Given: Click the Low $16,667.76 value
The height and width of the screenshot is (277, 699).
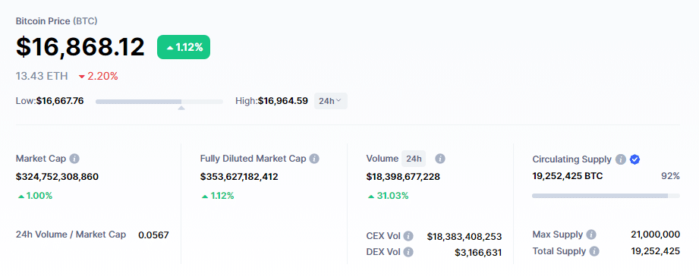Looking at the screenshot, I should point(60,101).
